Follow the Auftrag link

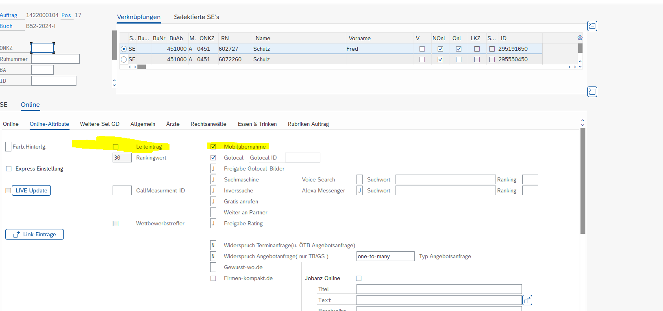pyautogui.click(x=9, y=15)
